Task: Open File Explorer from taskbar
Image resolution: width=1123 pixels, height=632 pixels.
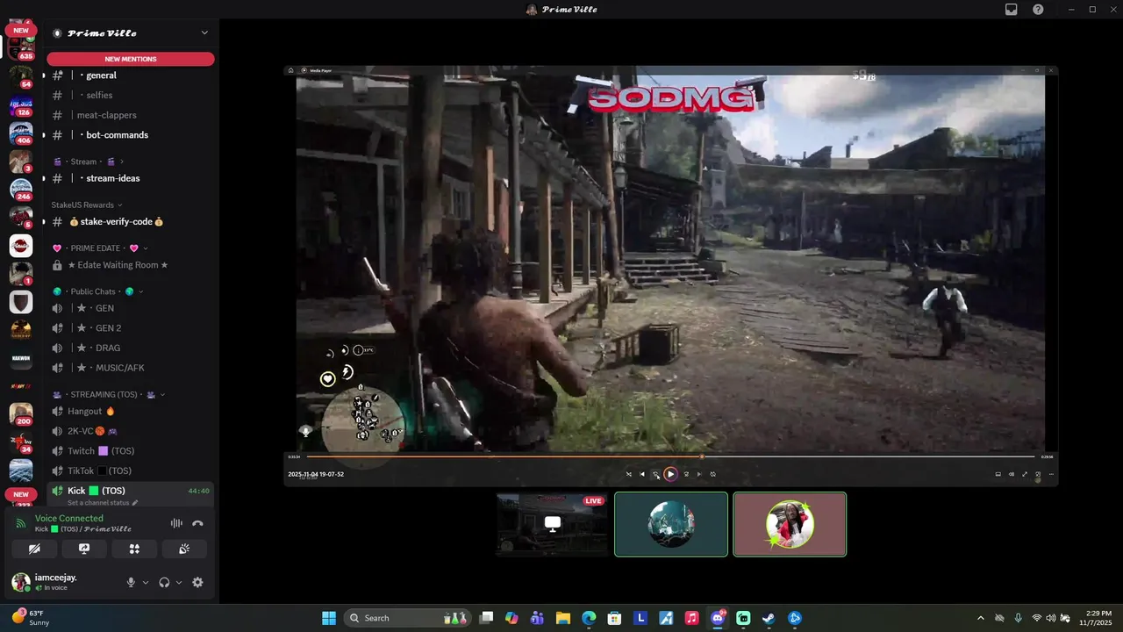Action: 563,618
